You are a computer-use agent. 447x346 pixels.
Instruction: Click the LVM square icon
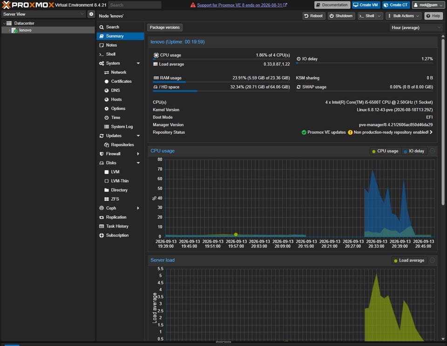(x=107, y=172)
